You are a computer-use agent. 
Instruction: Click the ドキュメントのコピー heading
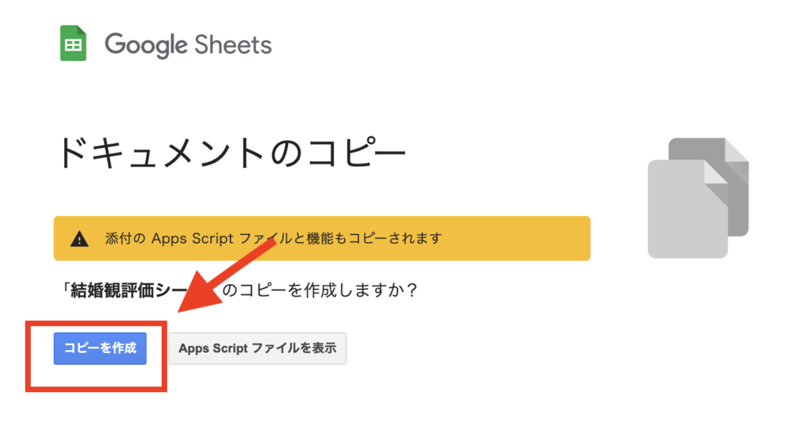click(x=232, y=152)
